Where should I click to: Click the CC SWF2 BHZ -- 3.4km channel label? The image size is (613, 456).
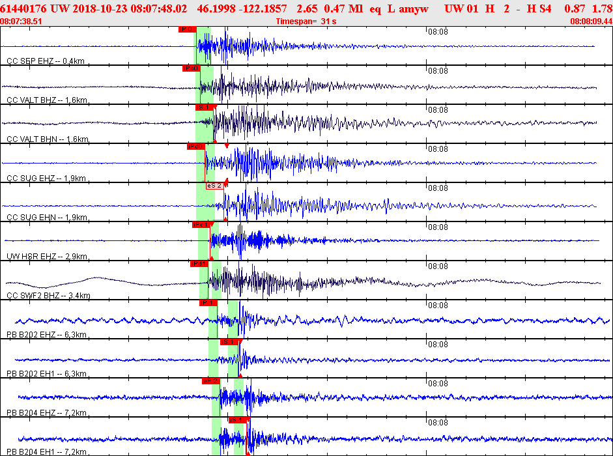tap(48, 296)
